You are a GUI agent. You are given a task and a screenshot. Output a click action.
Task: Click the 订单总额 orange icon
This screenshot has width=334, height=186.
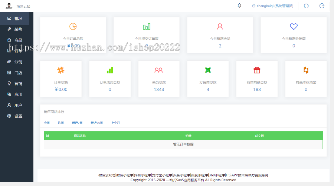[x=61, y=70]
